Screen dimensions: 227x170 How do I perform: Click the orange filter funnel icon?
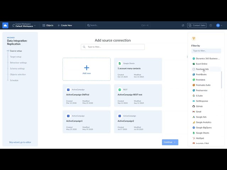pyautogui.click(x=194, y=39)
